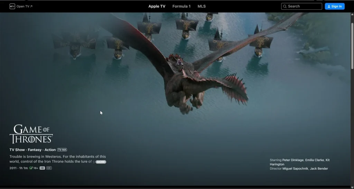Open director Jack Bender link

tap(319, 169)
